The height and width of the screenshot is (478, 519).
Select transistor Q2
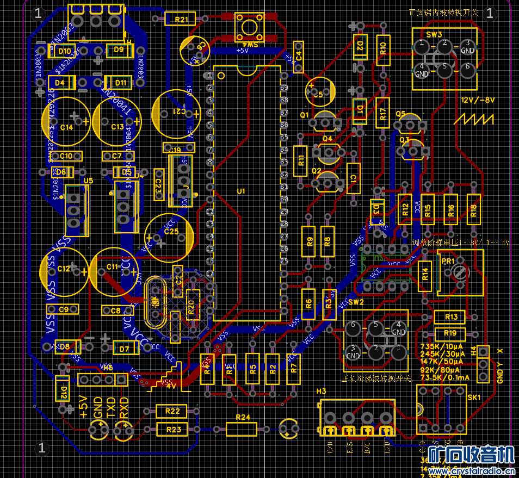[x=328, y=181]
